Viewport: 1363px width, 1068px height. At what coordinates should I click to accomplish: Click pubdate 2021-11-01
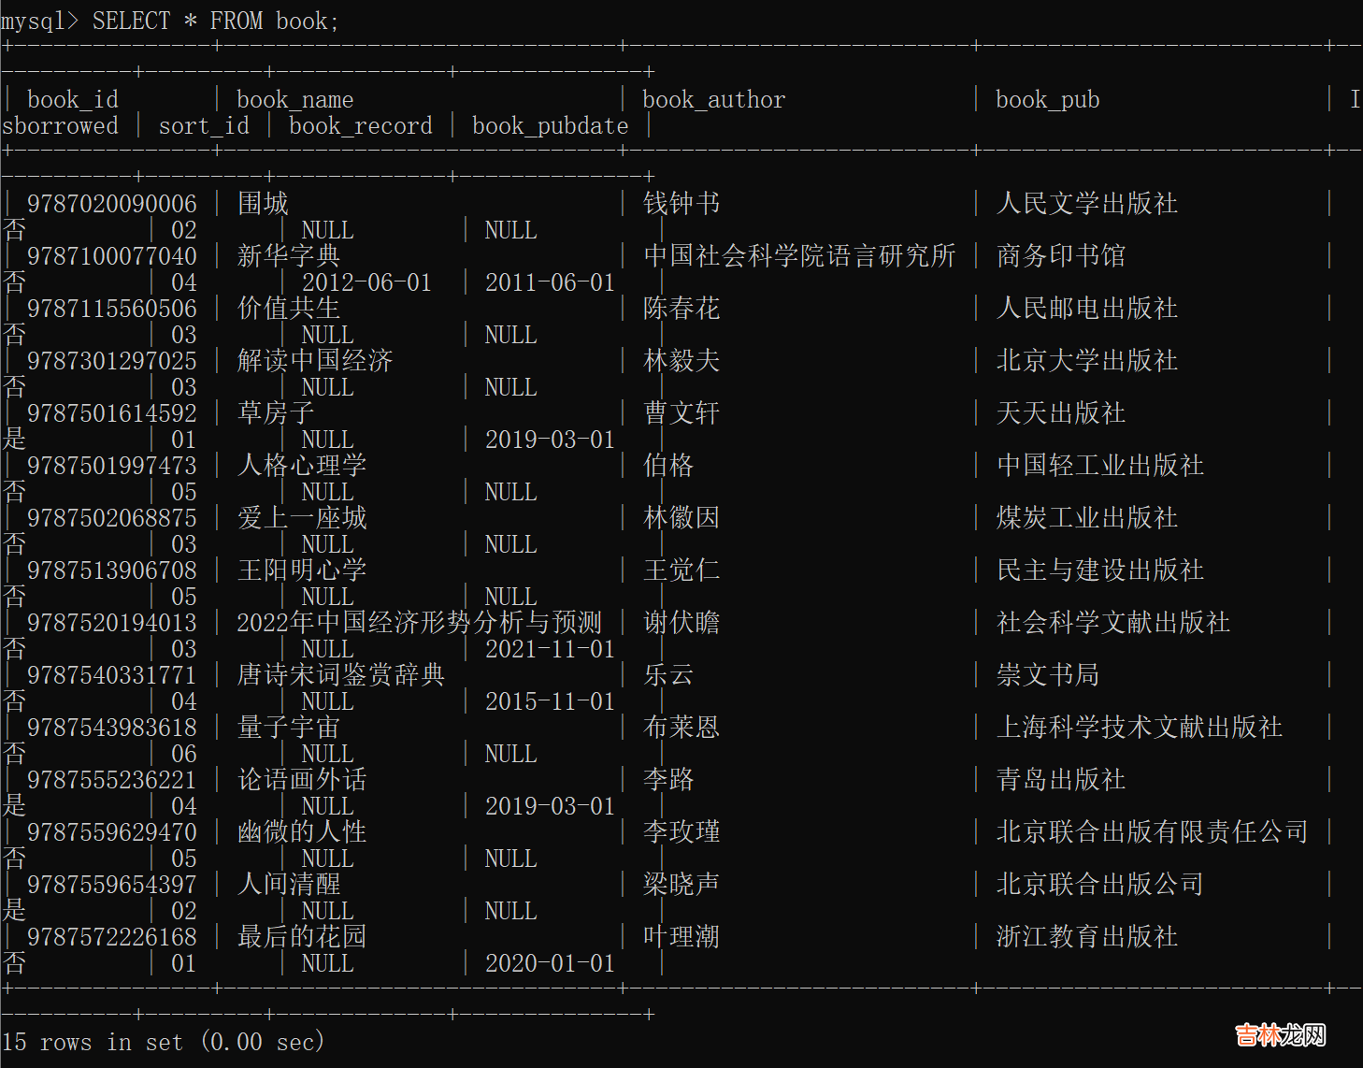tap(550, 649)
